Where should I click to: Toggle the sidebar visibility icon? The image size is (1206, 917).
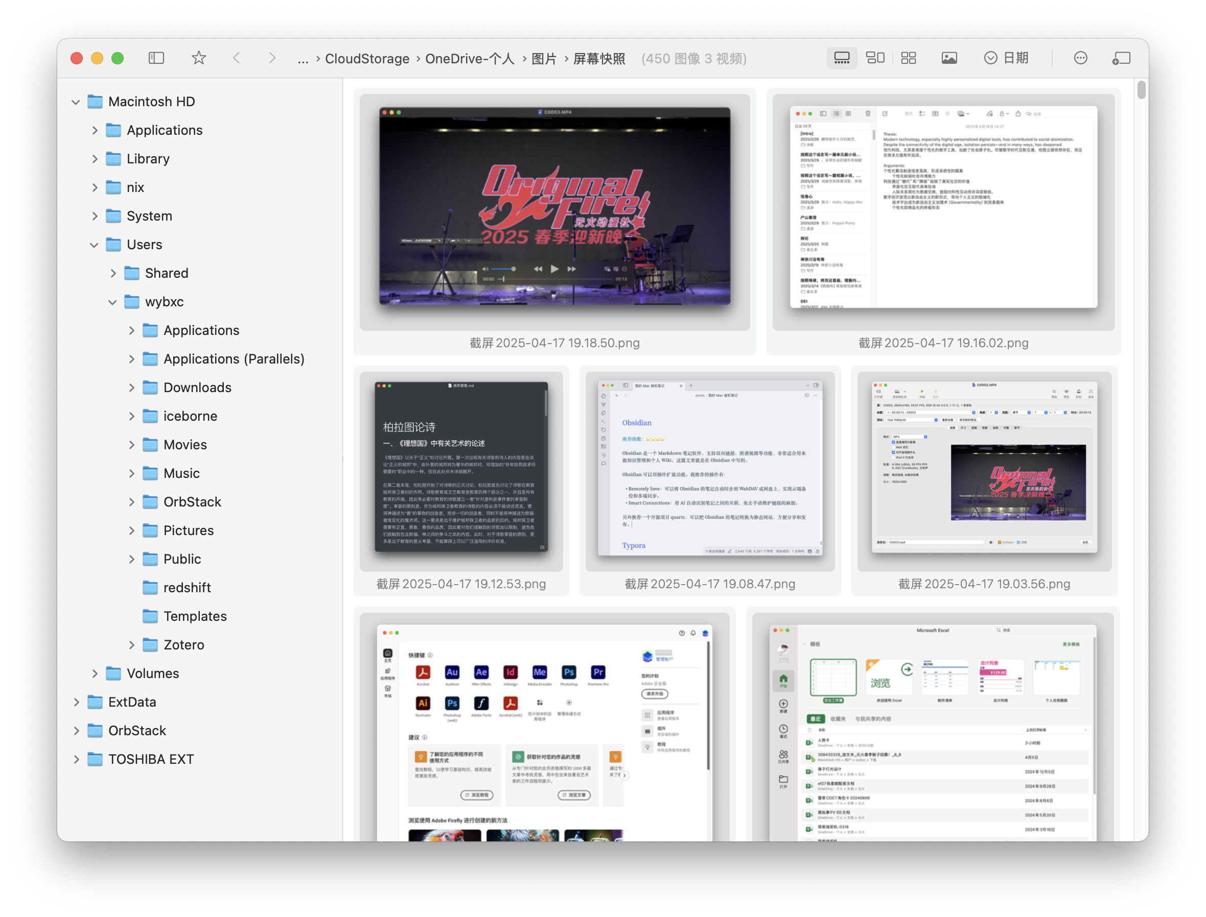[156, 58]
